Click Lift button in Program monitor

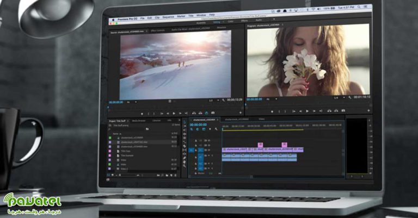[329, 110]
